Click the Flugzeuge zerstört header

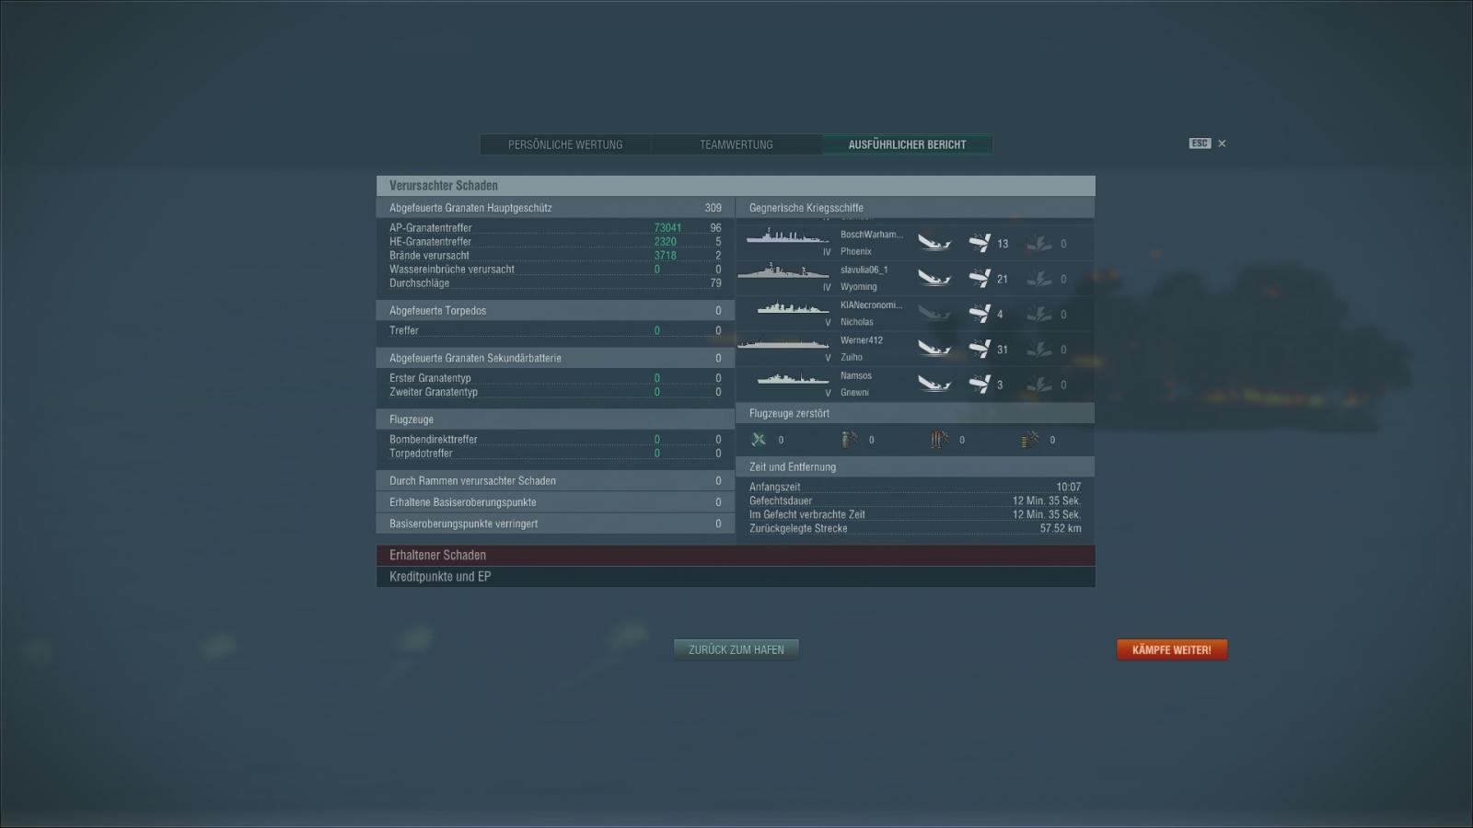click(x=915, y=414)
